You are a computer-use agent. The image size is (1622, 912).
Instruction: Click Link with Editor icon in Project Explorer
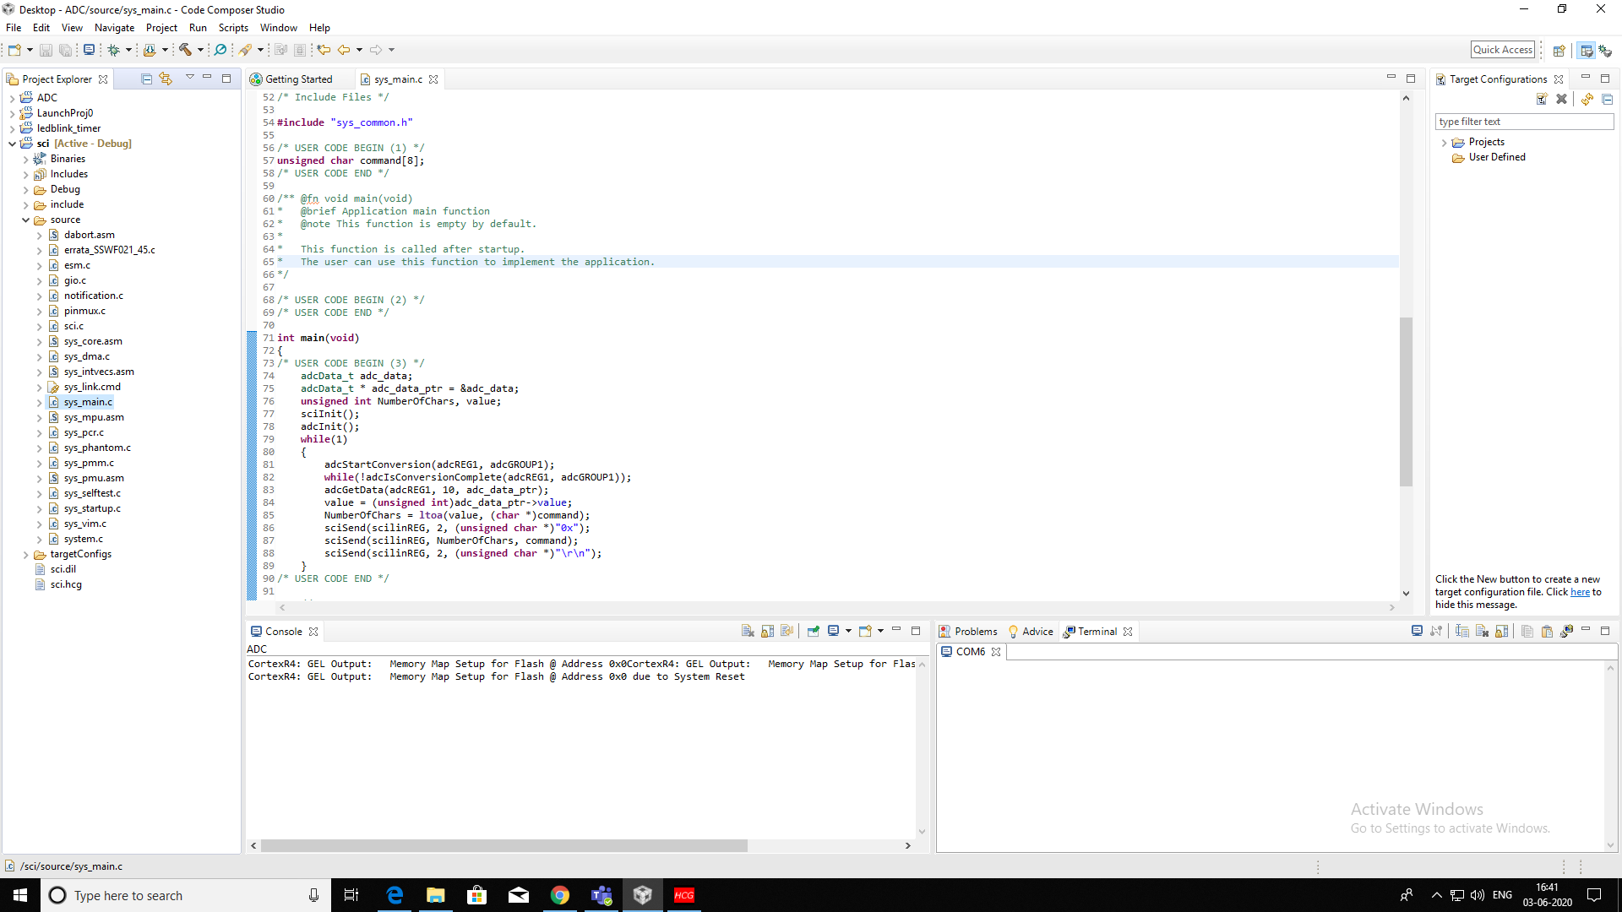click(x=166, y=79)
